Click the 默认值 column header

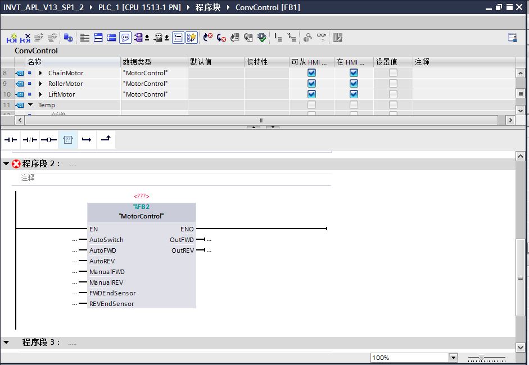click(216, 62)
